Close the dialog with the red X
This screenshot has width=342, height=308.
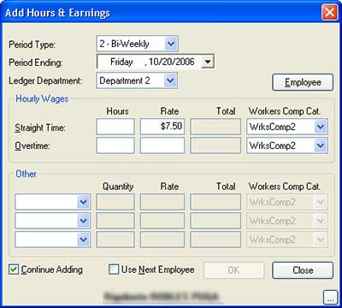(x=329, y=13)
